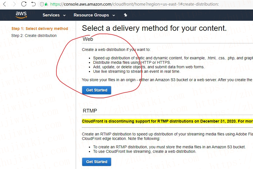253x169 pixels.
Task: Click Get Started under the Web section
Action: (96, 90)
